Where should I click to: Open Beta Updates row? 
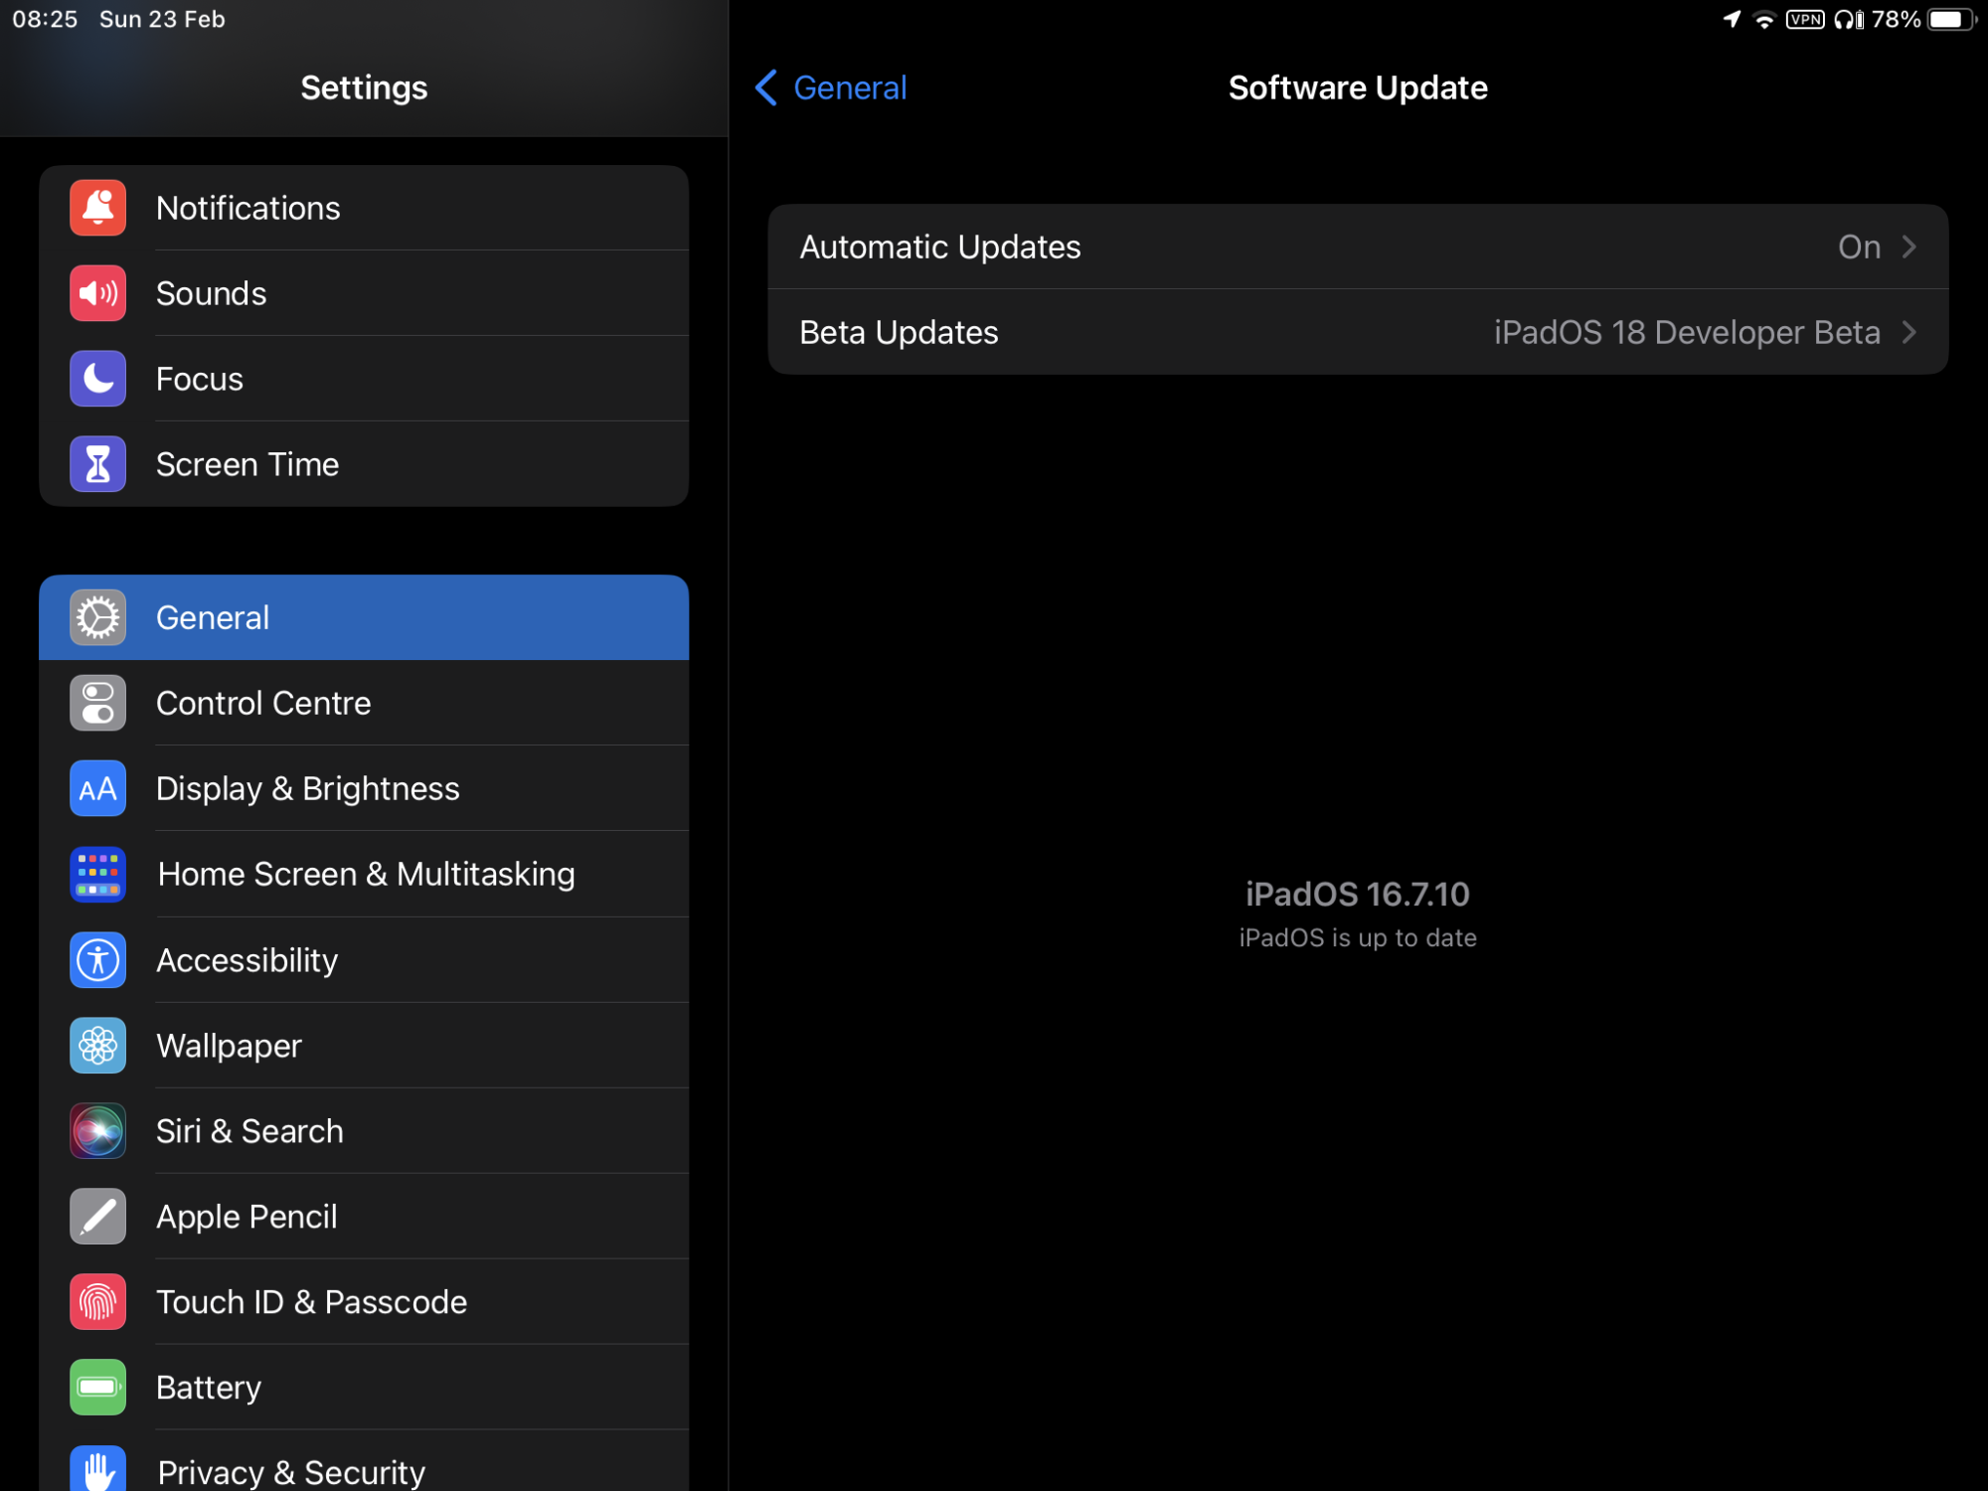click(x=1358, y=332)
